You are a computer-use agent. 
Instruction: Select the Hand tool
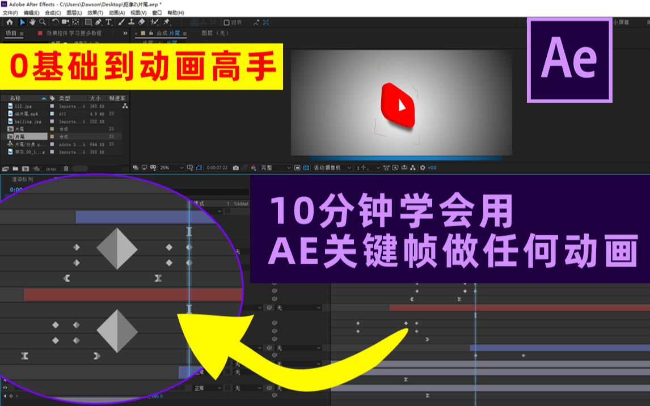coord(32,22)
